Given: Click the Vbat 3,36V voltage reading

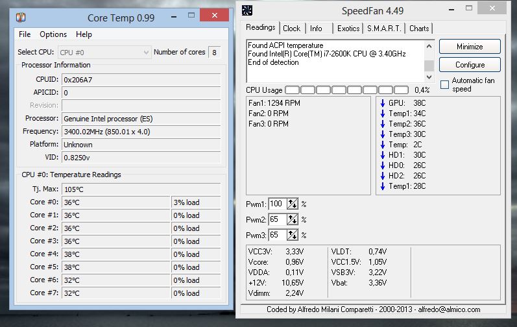Looking at the screenshot, I should 359,283.
